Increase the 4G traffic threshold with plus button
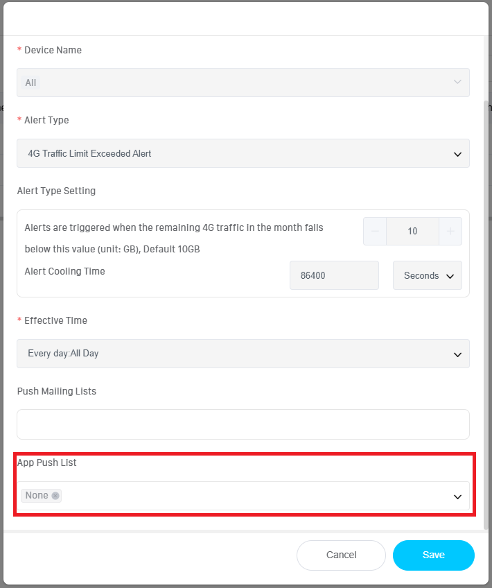 click(450, 232)
